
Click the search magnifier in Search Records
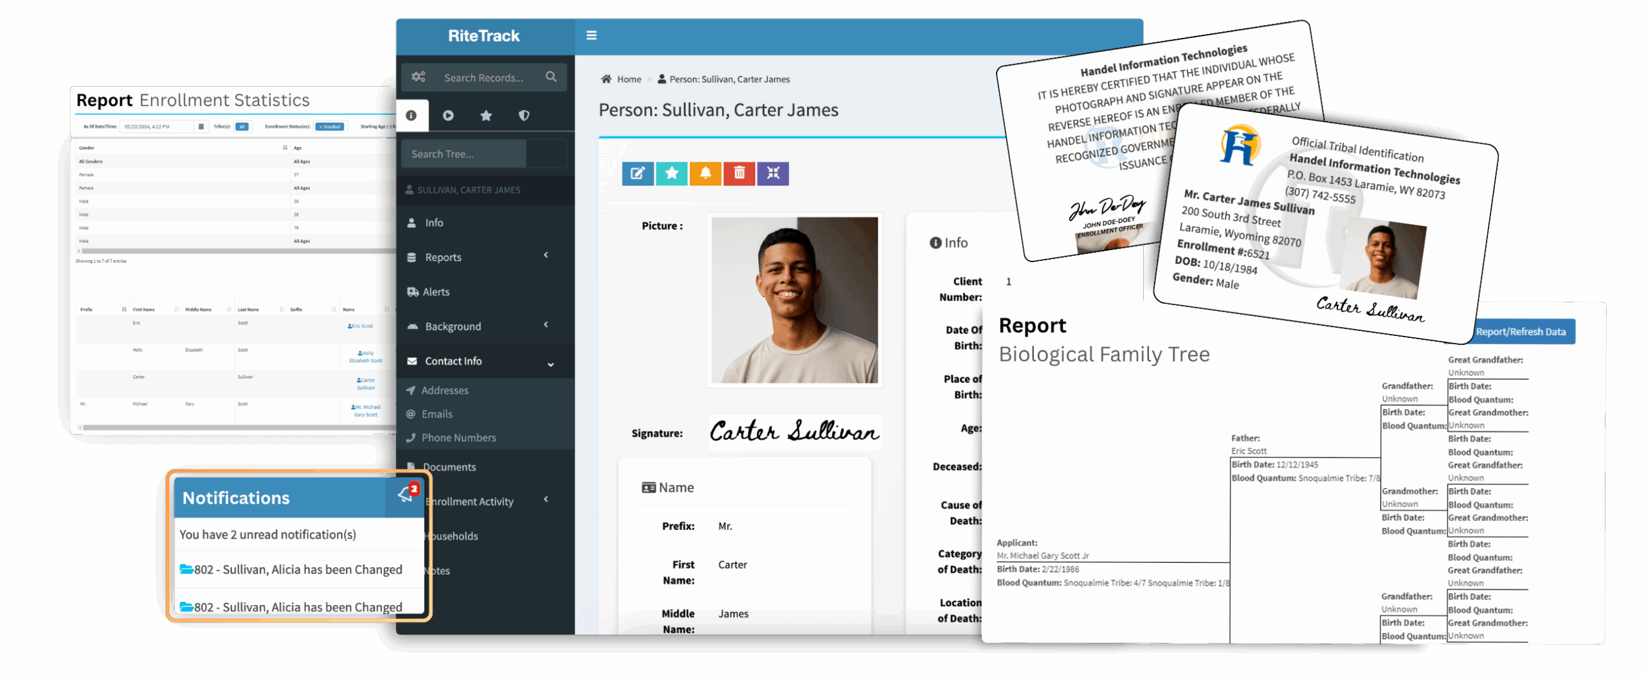tap(551, 77)
